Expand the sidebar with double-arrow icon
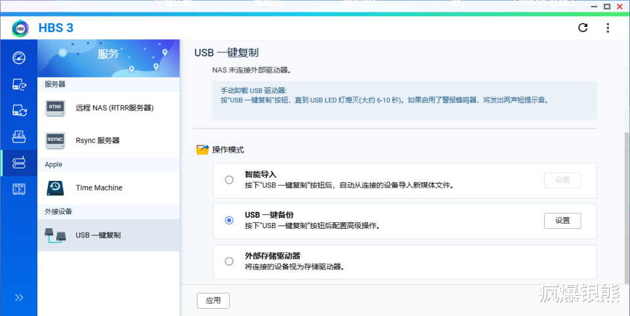Image resolution: width=630 pixels, height=316 pixels. [19, 298]
